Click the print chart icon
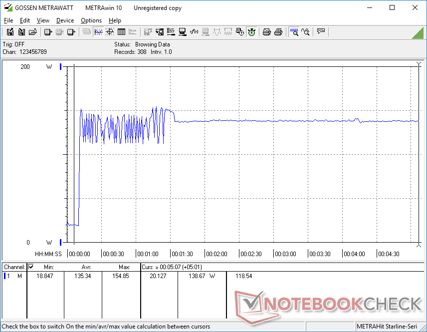Screen dimensions: 427x332 266,32
